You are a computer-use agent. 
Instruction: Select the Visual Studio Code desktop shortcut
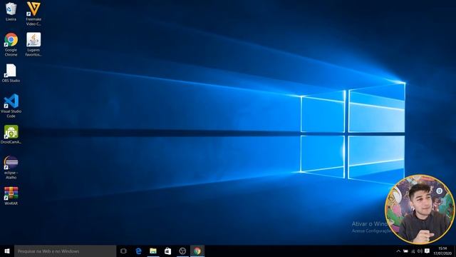pyautogui.click(x=11, y=106)
